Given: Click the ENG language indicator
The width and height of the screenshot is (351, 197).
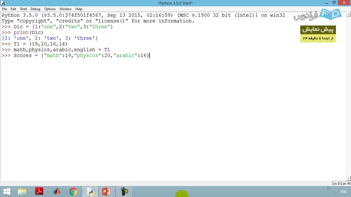Looking at the screenshot, I should pos(344,192).
